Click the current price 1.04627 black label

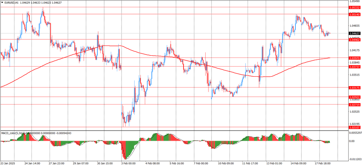pos(354,33)
